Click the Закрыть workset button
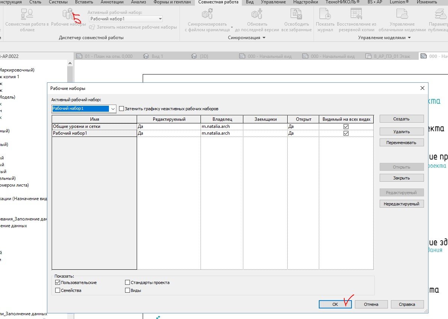 coord(401,178)
